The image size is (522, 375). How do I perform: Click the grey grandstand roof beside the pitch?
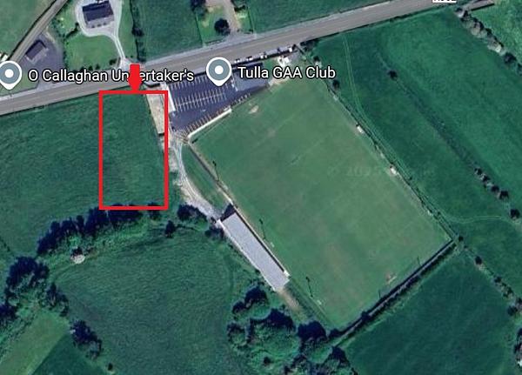[255, 251]
